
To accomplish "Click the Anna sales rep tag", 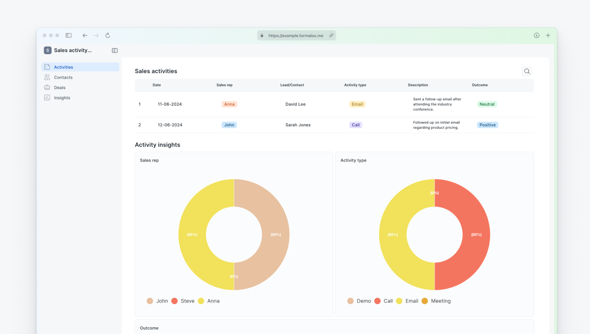I will coord(230,104).
